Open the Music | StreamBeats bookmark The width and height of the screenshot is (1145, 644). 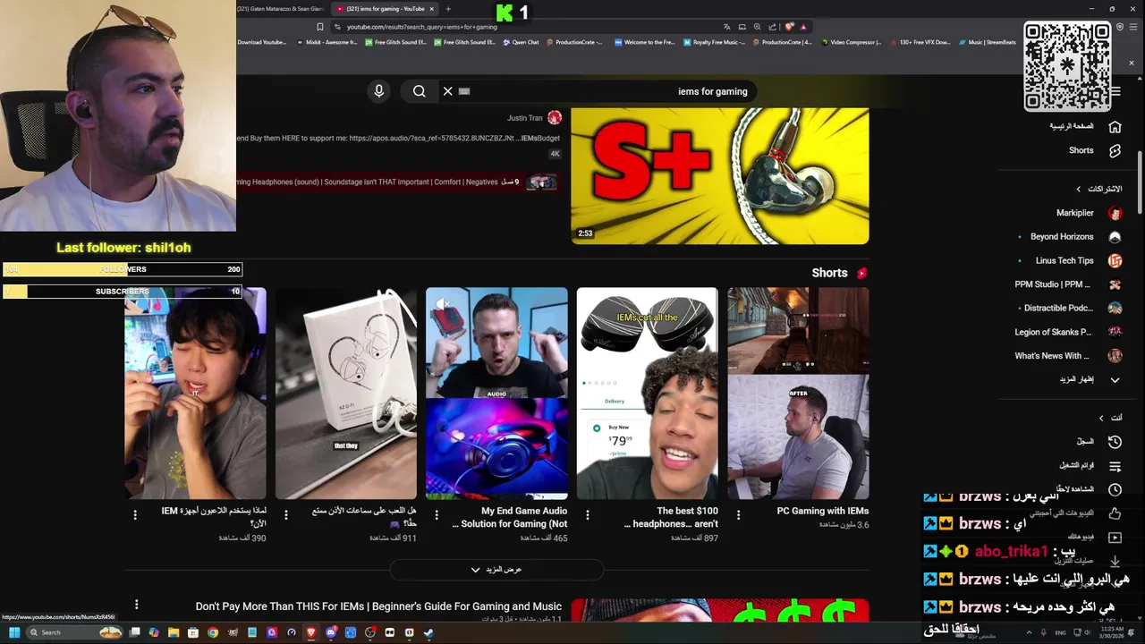[x=987, y=42]
